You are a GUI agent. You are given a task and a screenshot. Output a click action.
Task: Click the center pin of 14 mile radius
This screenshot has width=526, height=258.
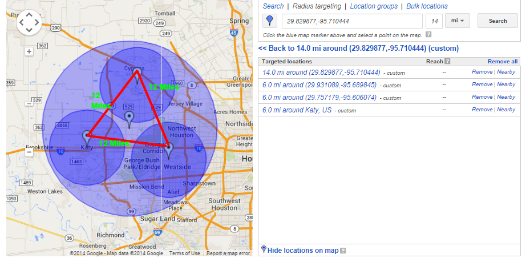(x=129, y=120)
